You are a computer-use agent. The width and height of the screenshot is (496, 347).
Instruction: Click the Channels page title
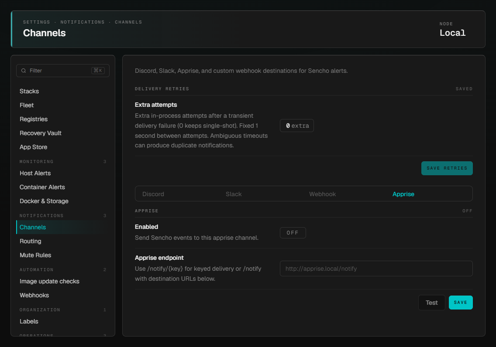(44, 33)
